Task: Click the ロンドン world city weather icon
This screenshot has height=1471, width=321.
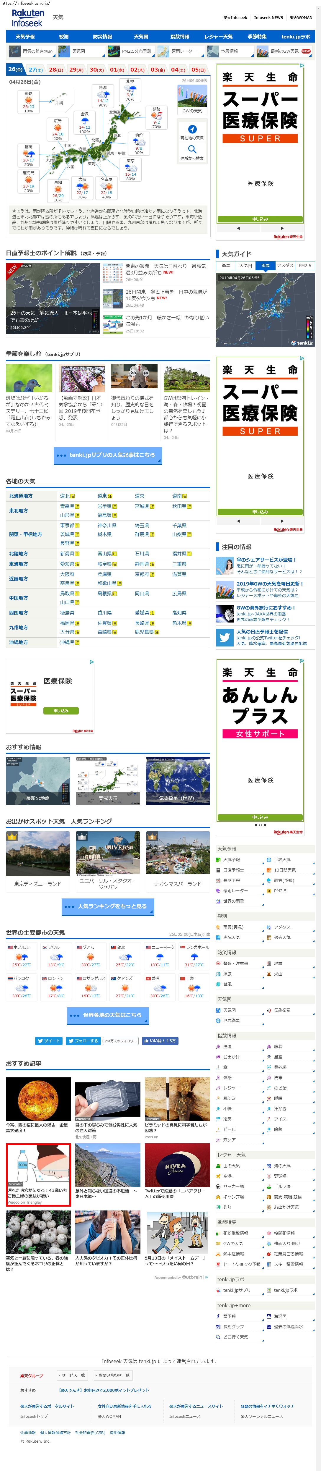Action: coord(56,988)
